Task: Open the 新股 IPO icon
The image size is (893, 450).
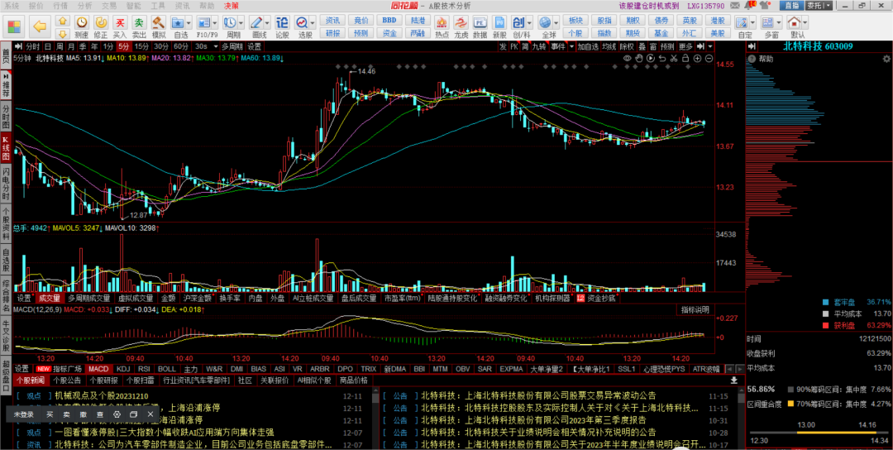Action: (x=499, y=23)
